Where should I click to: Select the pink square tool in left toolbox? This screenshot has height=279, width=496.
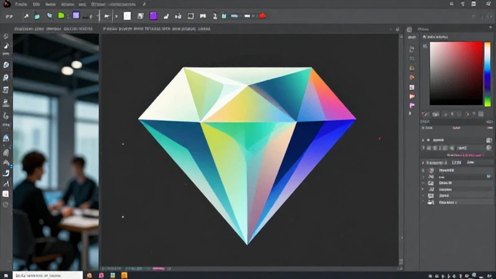(x=6, y=194)
